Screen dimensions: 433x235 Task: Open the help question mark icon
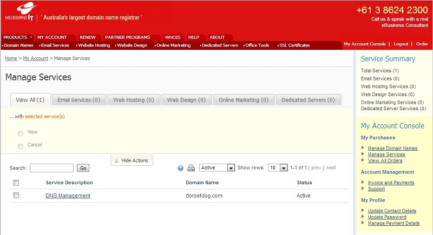pyautogui.click(x=180, y=168)
